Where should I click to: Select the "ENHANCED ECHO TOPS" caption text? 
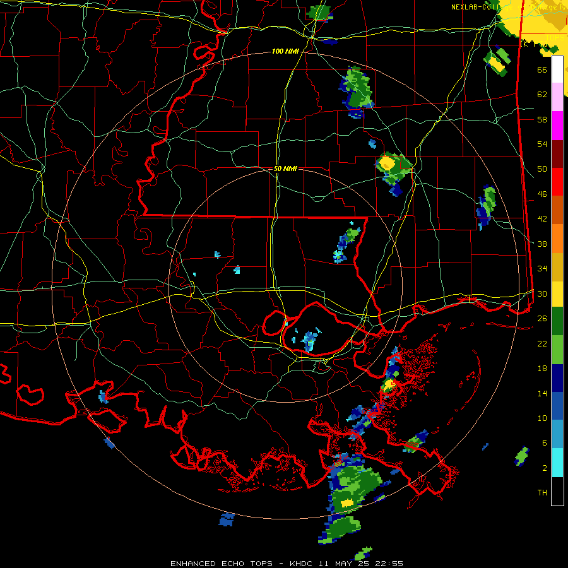click(x=222, y=564)
